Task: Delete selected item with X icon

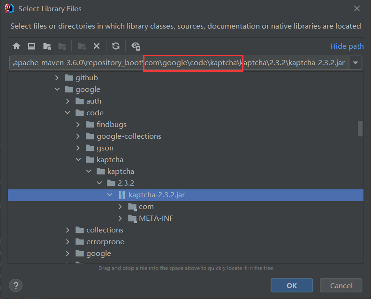Action: 97,46
